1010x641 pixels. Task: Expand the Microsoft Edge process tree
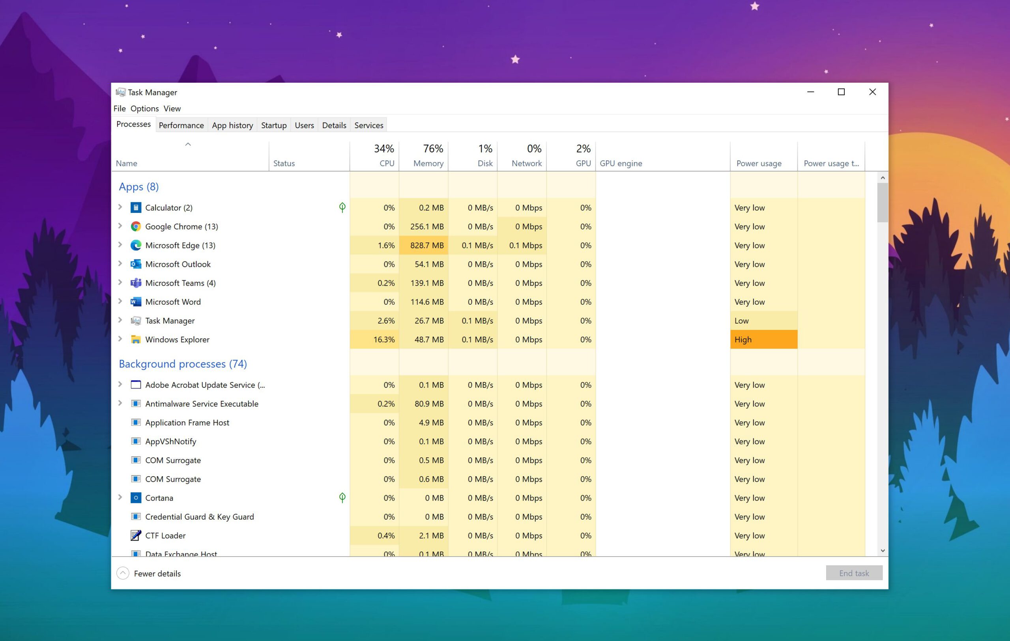click(x=120, y=244)
